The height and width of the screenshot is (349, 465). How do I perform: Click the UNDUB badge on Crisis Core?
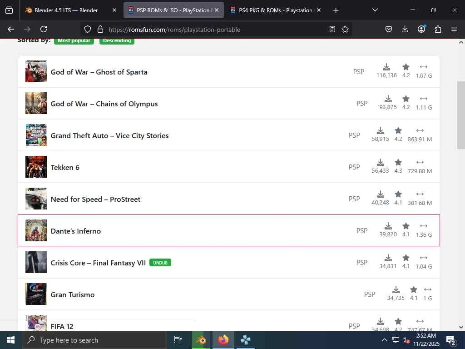tap(160, 263)
